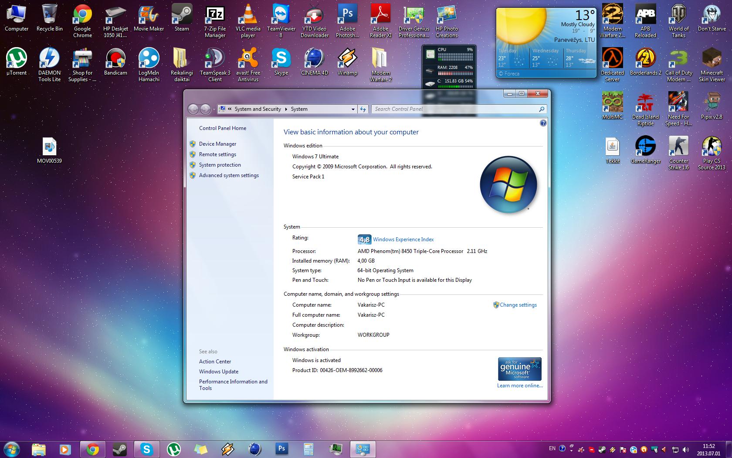Go to Control Panel Home
732x458 pixels.
click(222, 128)
